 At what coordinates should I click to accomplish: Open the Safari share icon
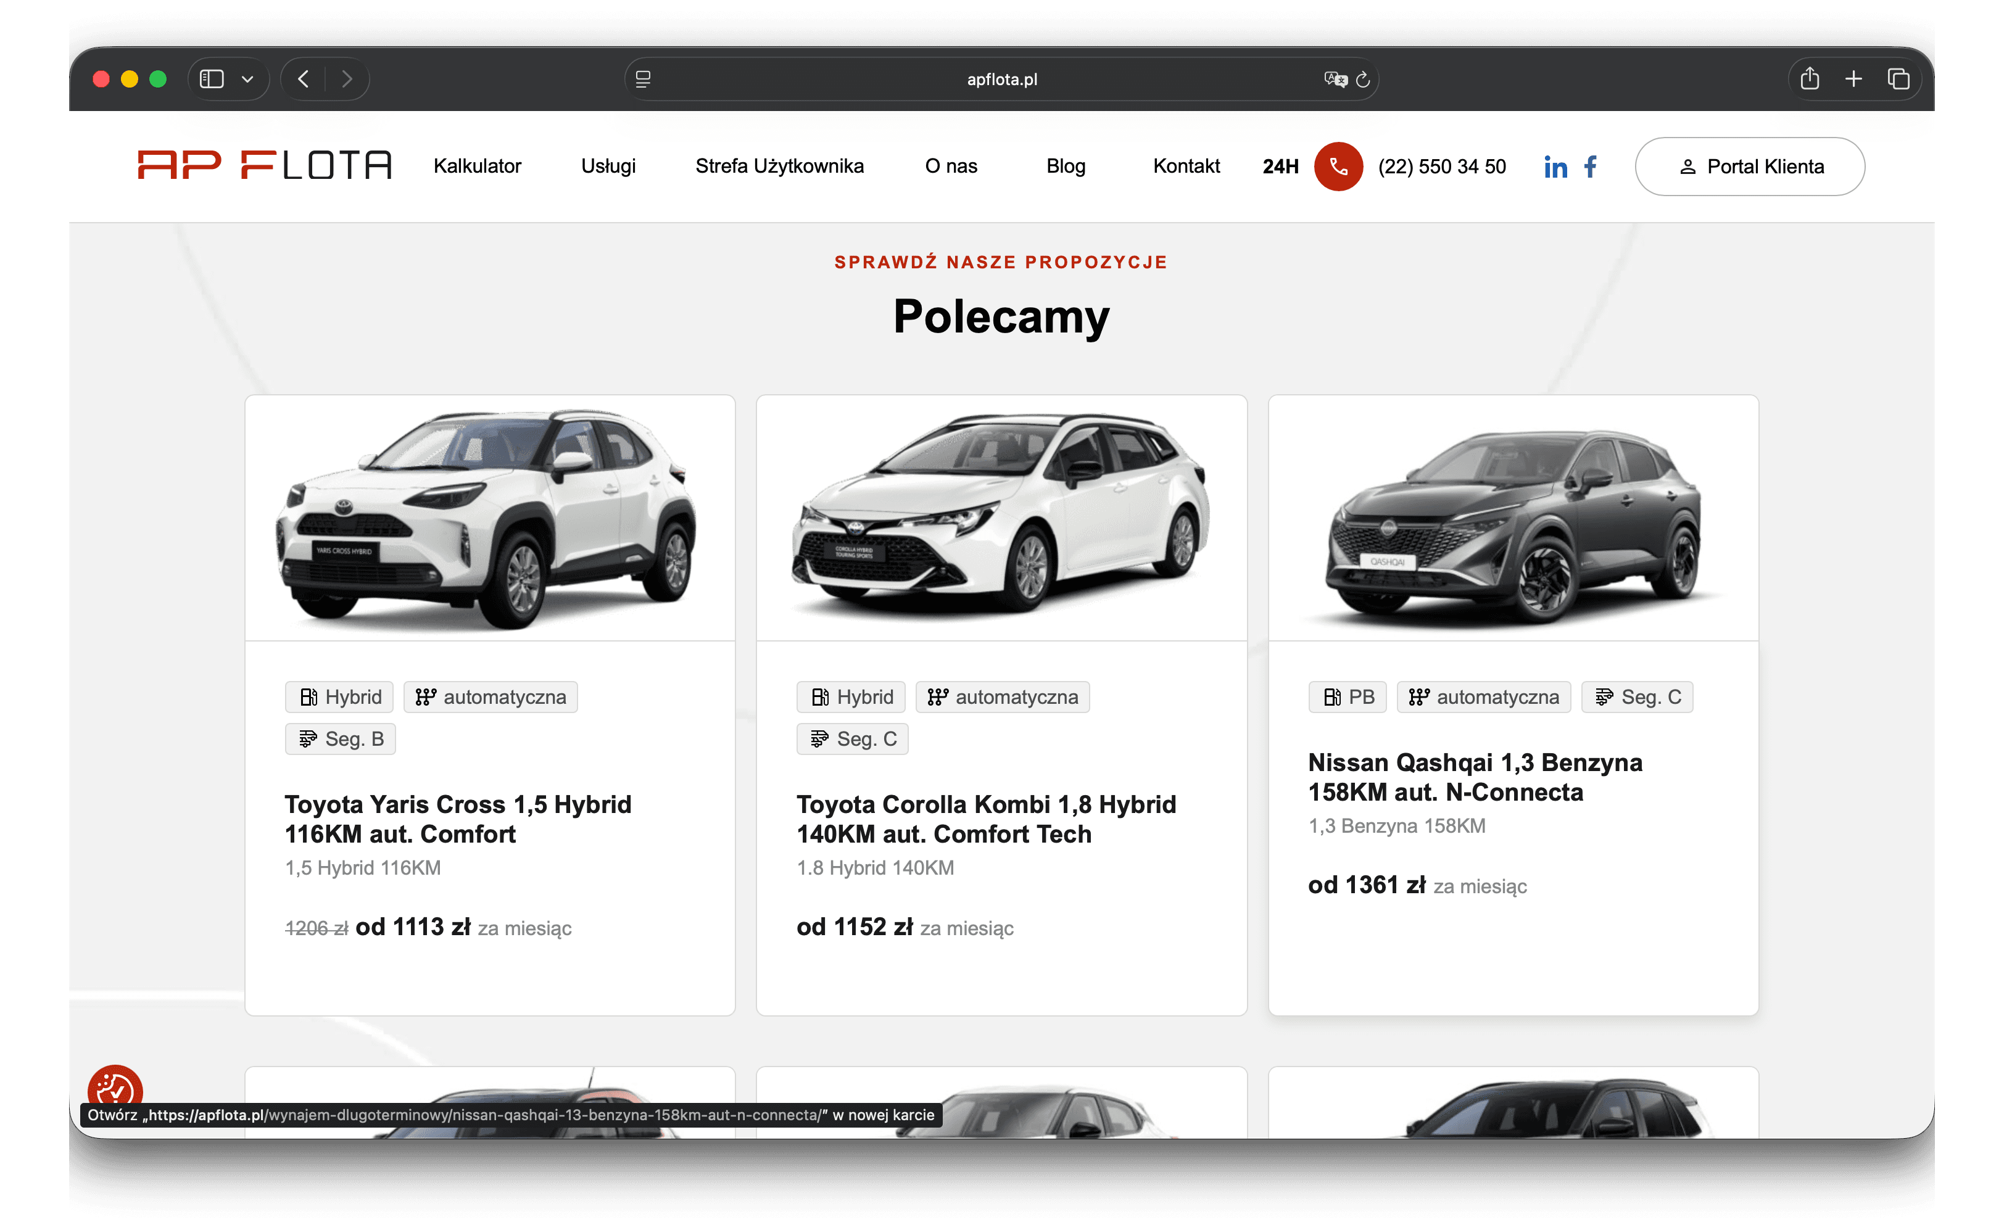1810,78
